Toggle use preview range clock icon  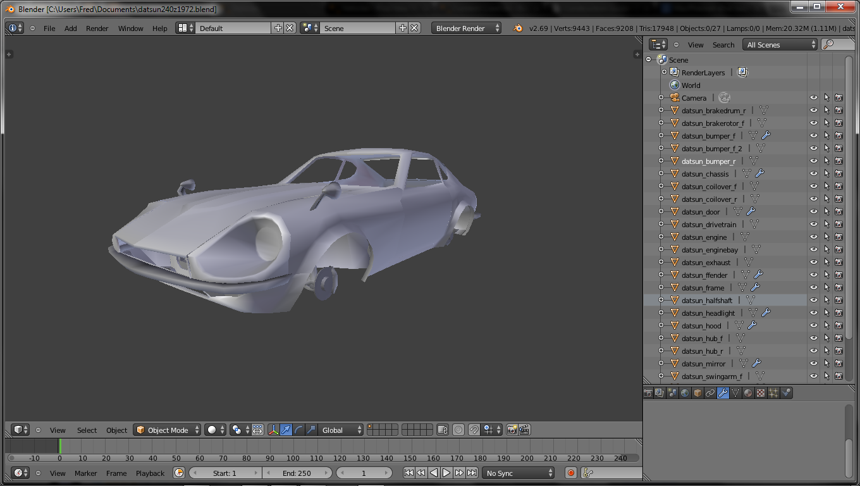tap(179, 473)
